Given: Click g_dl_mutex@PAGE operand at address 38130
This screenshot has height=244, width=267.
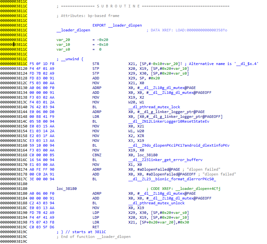Looking at the screenshot, I should (167, 88).
